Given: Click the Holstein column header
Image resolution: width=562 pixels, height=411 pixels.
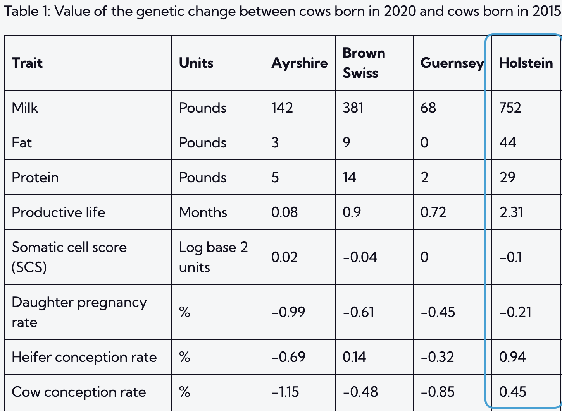Looking at the screenshot, I should click(x=526, y=63).
